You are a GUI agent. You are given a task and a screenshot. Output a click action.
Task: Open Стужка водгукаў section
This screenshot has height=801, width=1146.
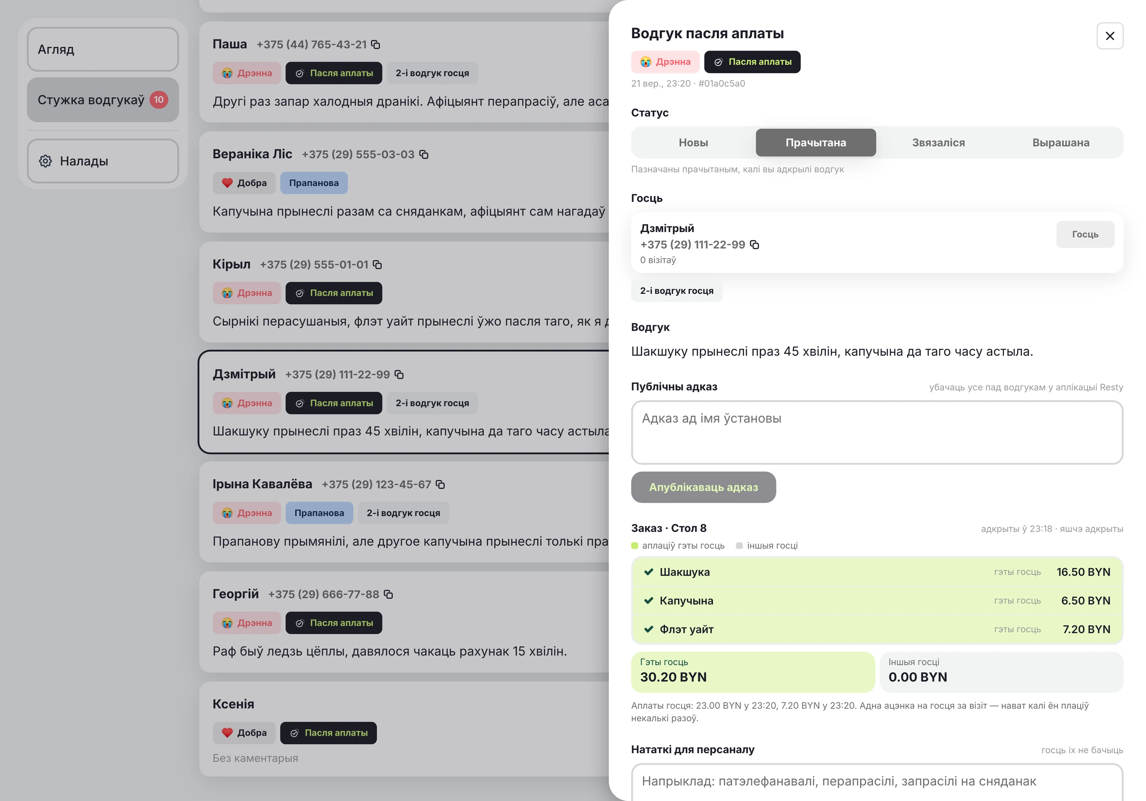point(103,100)
